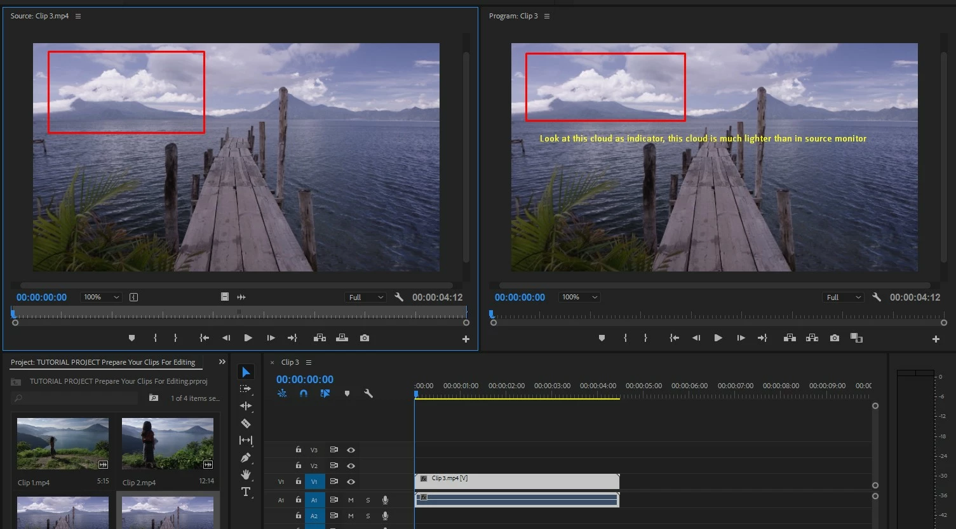Add marker in Source monitor
Screen dimensions: 956x529
(x=132, y=338)
